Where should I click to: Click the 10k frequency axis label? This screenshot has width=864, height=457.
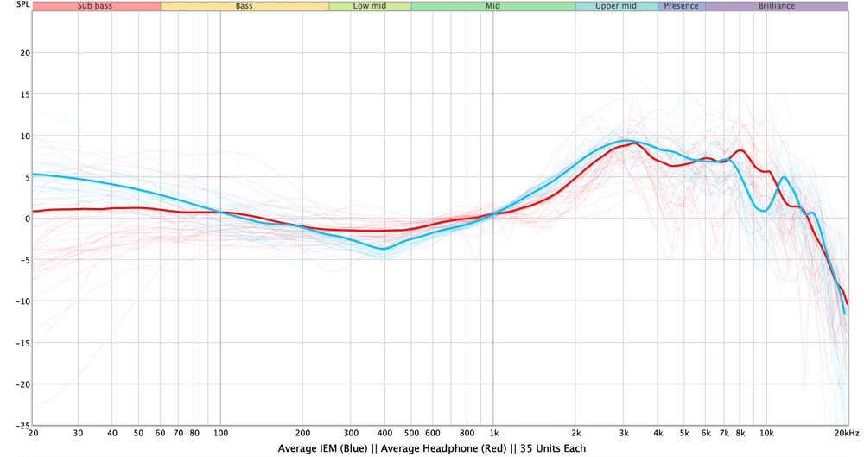point(766,432)
